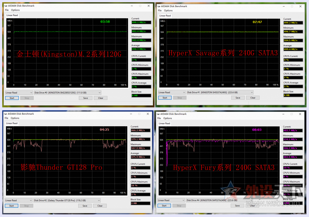Viewport: 309px width, 217px height.
Task: Open File menu in Kingston SM2280S3120G window
Action: 7,10
